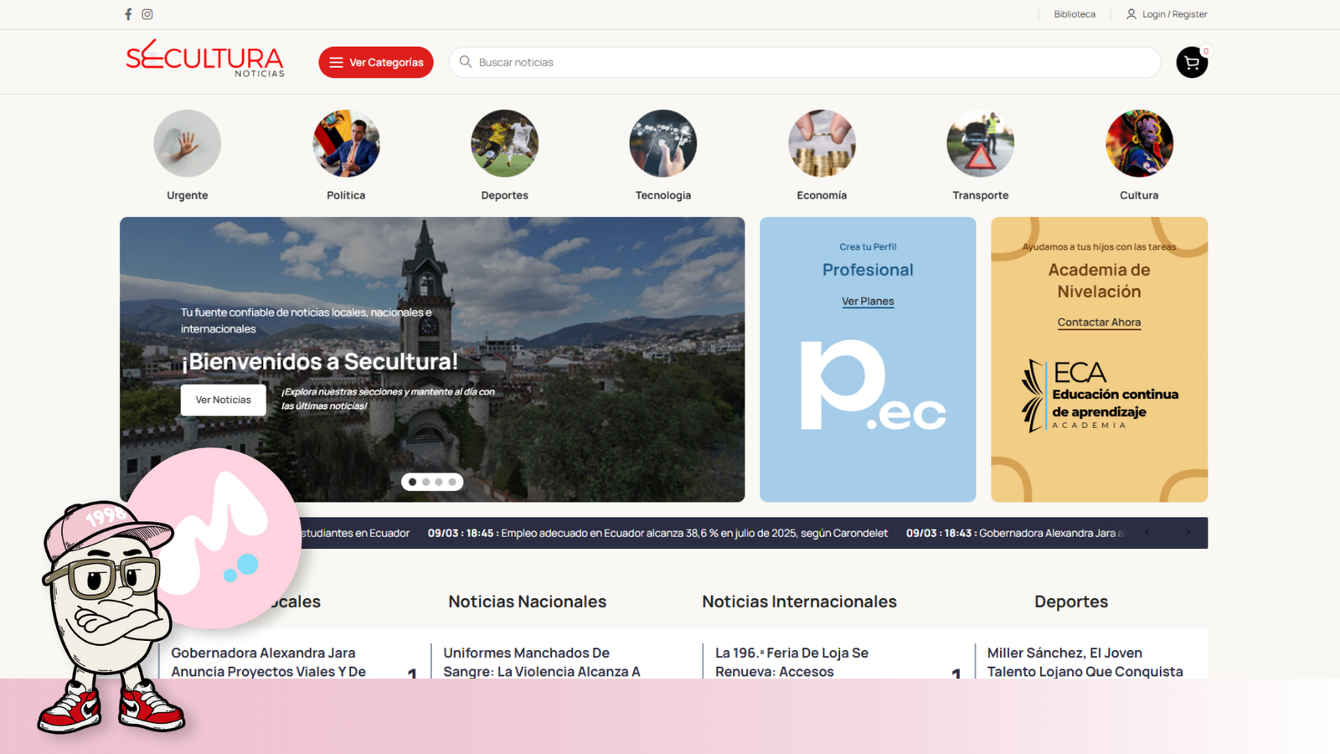
Task: Switch to the second carousel slide dot
Action: 425,482
